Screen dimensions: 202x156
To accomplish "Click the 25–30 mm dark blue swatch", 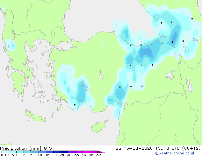I will [x=64, y=152].
